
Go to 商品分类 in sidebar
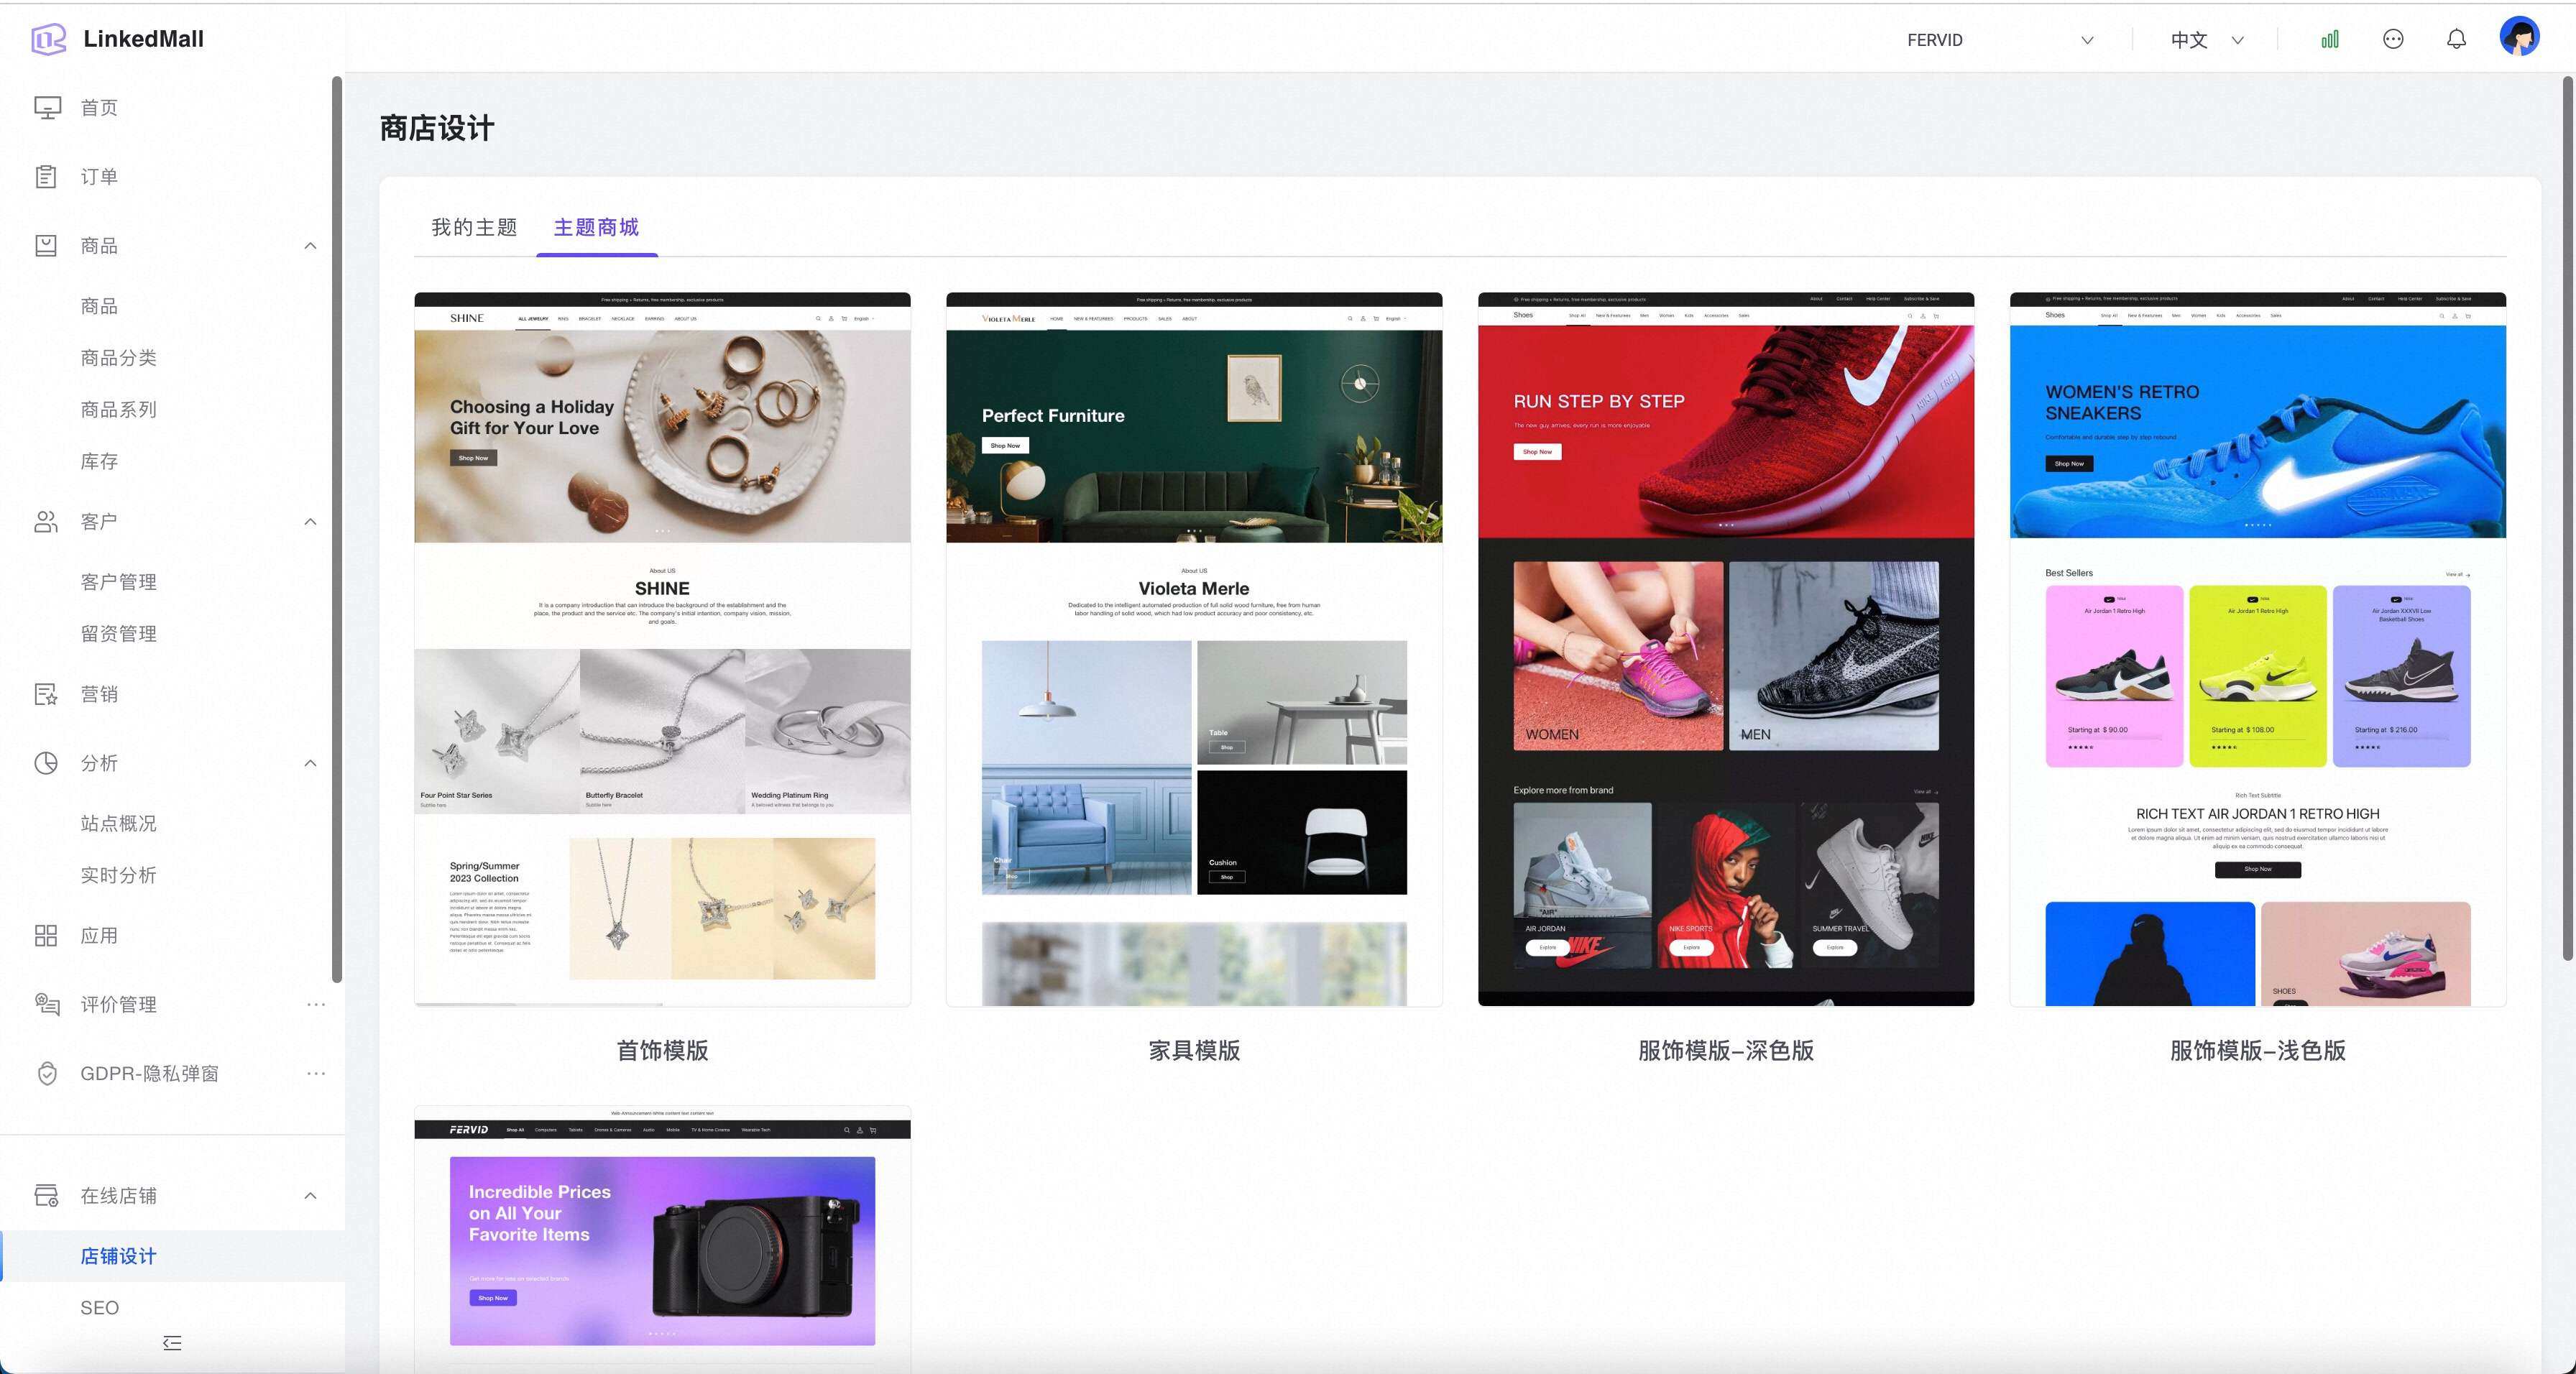click(118, 357)
